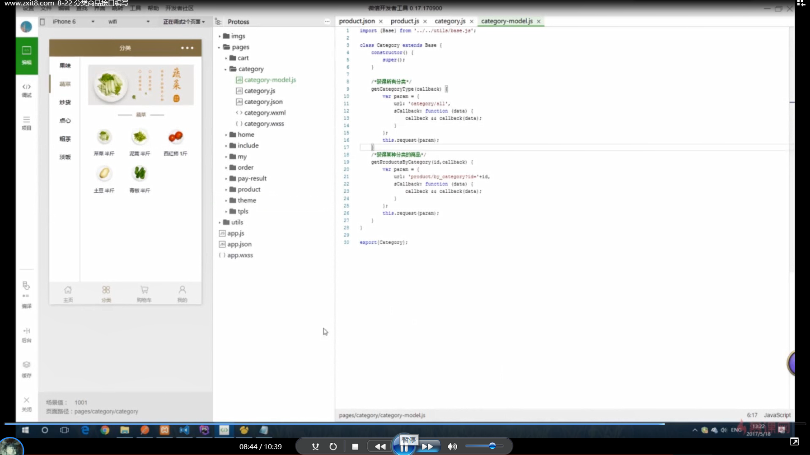Tap the my (我的) tab in simulator
The height and width of the screenshot is (455, 810).
pyautogui.click(x=182, y=294)
